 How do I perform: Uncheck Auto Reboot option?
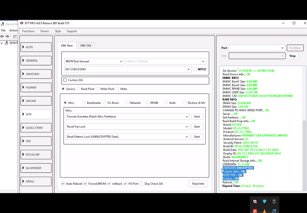click(x=63, y=184)
